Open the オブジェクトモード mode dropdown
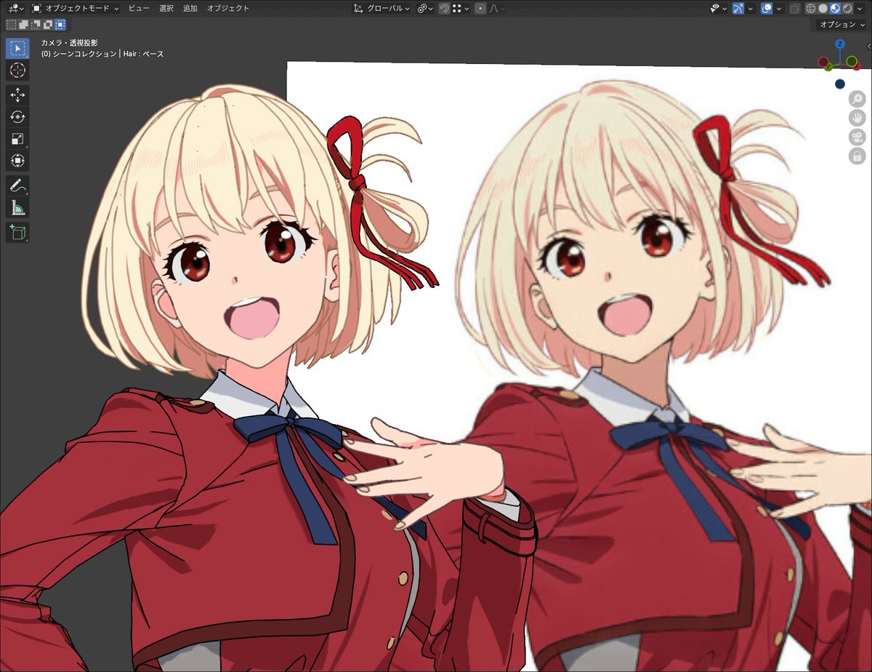The image size is (872, 672). [x=75, y=8]
